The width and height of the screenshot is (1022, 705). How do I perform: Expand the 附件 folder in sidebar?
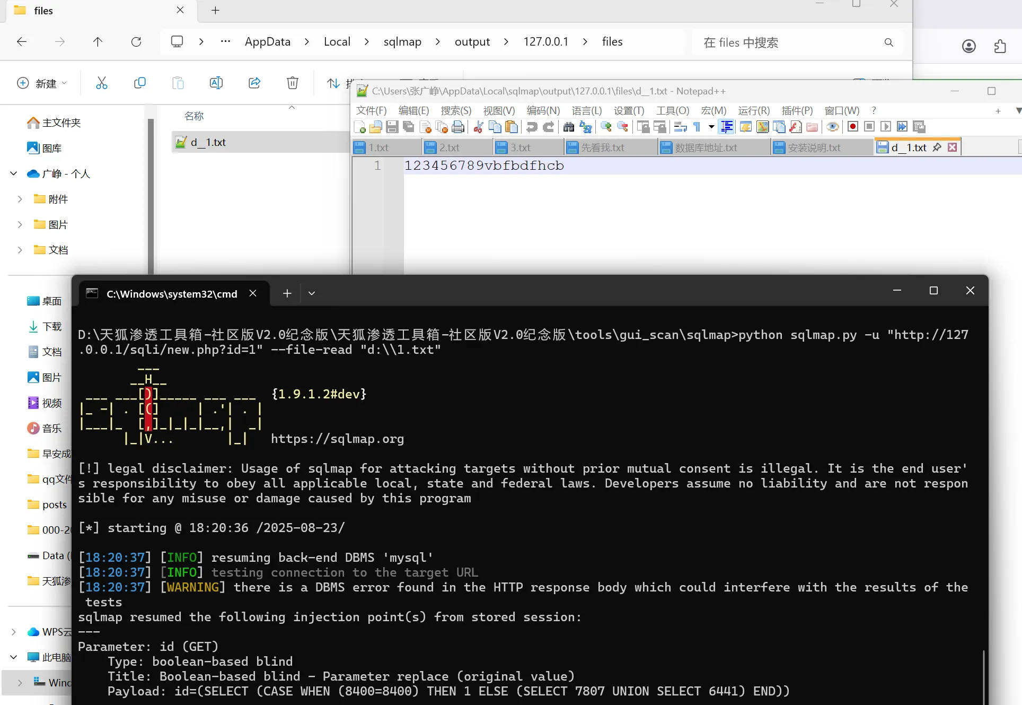pos(20,199)
